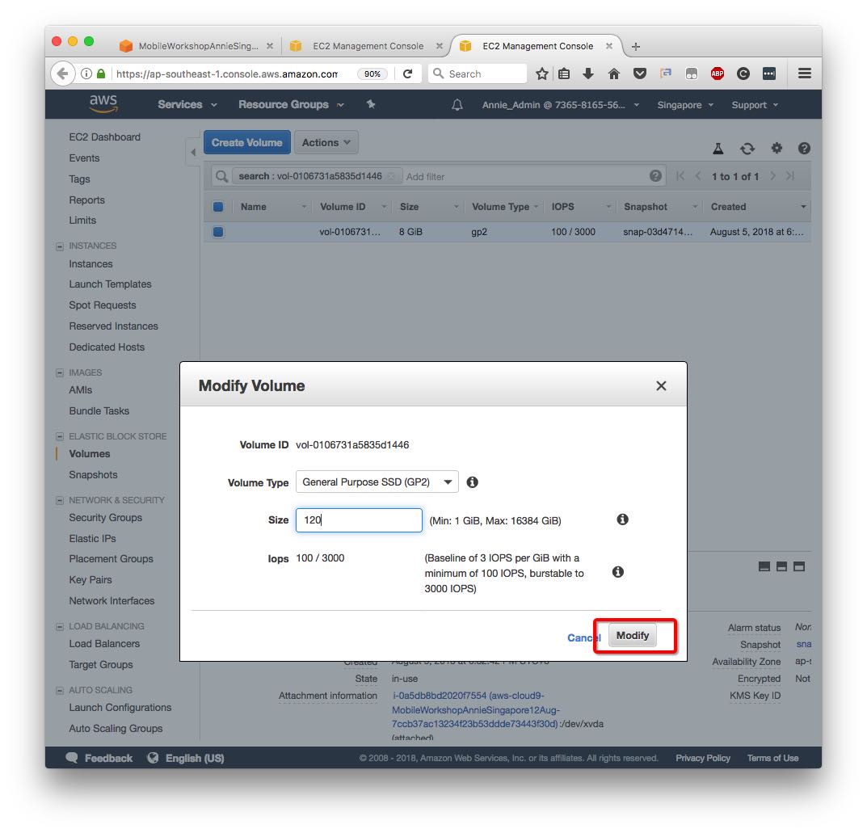Open the browser hamburger menu

click(x=805, y=74)
